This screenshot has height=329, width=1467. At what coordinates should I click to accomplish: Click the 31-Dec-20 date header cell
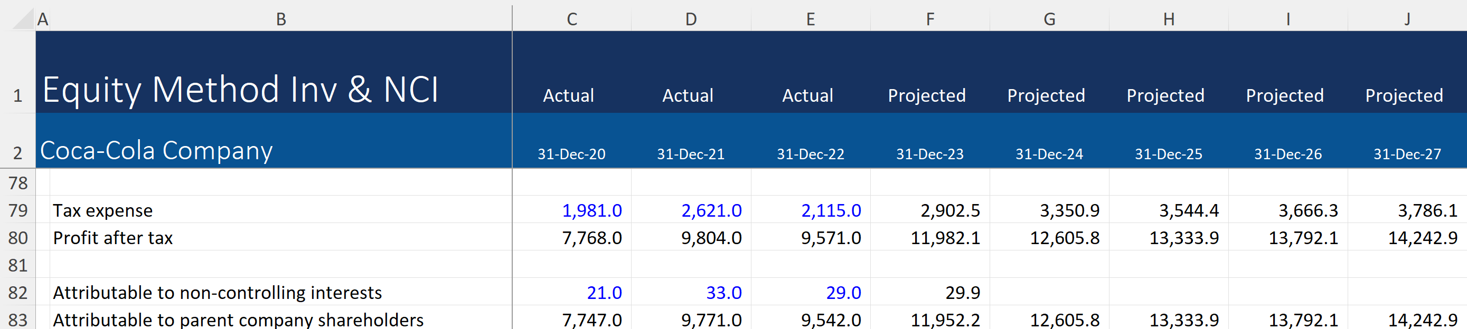point(572,153)
